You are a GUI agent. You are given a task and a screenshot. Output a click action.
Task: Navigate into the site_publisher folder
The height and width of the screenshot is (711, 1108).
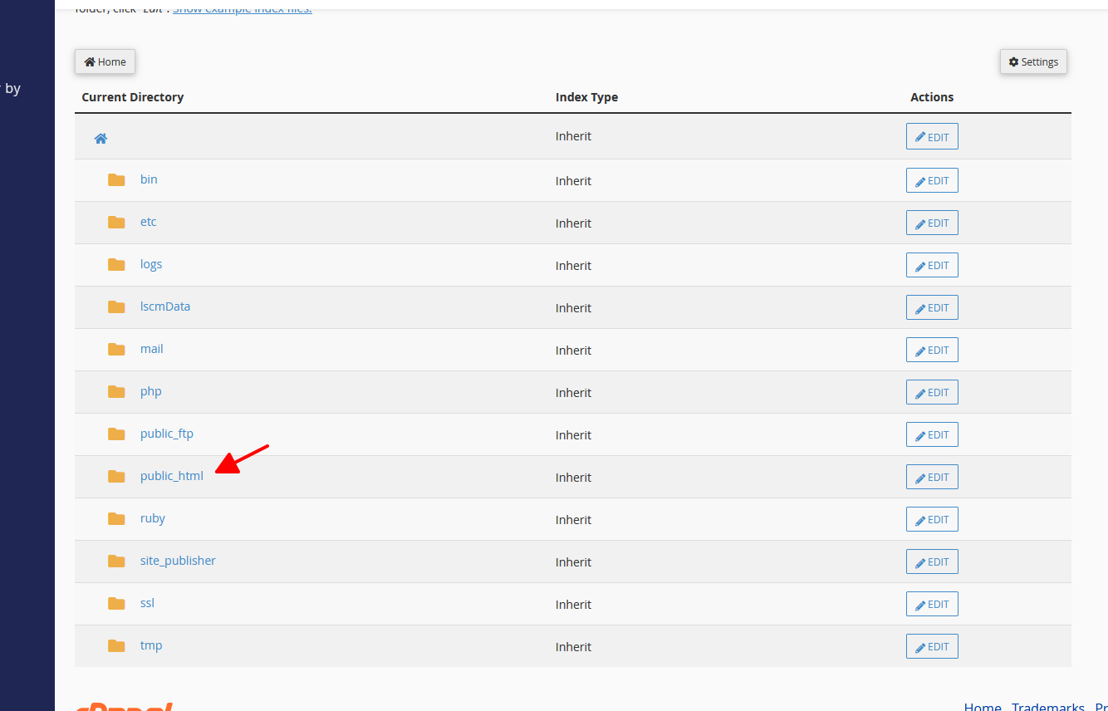click(x=178, y=561)
